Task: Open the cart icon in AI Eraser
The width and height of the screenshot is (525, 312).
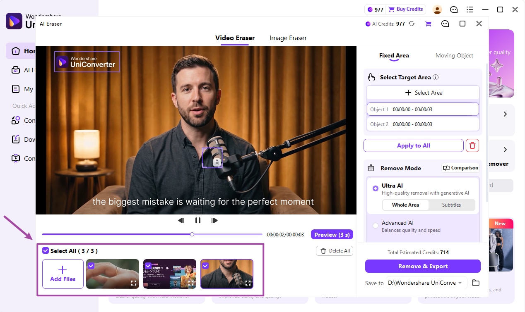Action: [x=428, y=24]
